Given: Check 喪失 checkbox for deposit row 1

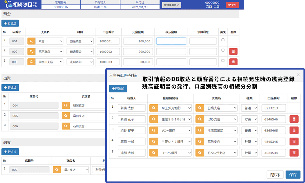Looking at the screenshot, I should [223, 40].
